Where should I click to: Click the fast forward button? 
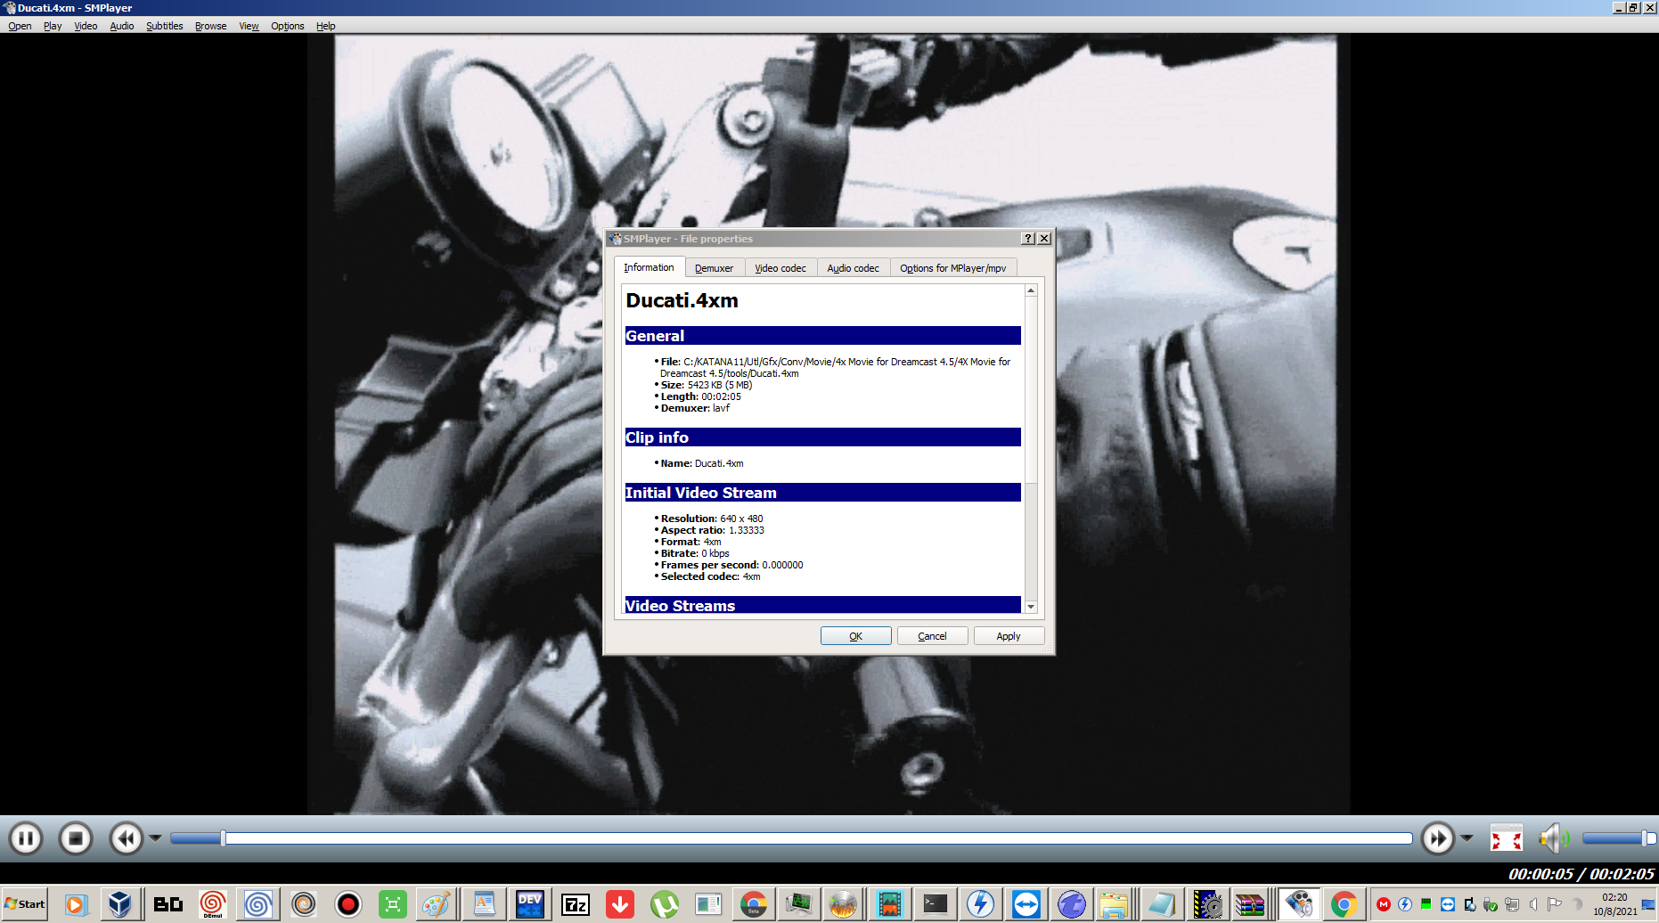(1437, 838)
